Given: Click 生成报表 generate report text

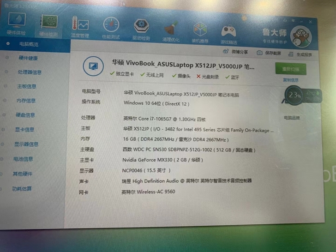Looking at the screenshot, I should [304, 54].
